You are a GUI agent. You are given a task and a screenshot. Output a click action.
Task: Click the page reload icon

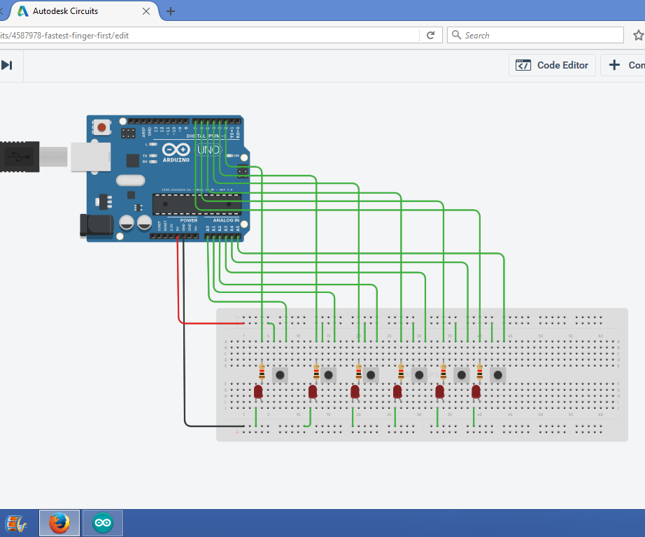430,34
